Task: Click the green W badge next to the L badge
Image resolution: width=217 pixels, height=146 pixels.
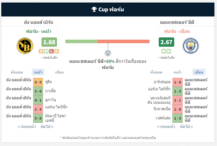Action: pos(46,51)
